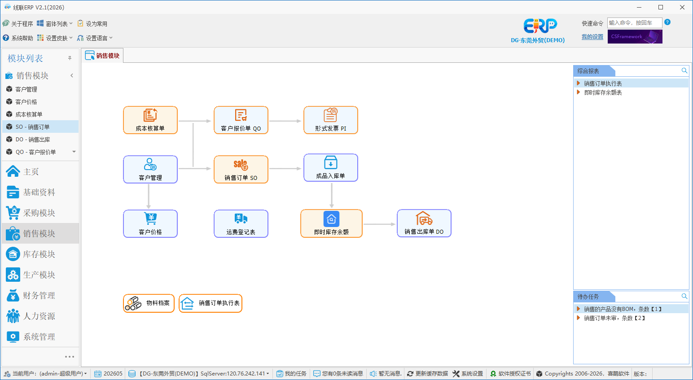Toggle the pin on 模块列表 panel
Screen dimensions: 693x380
(70, 58)
